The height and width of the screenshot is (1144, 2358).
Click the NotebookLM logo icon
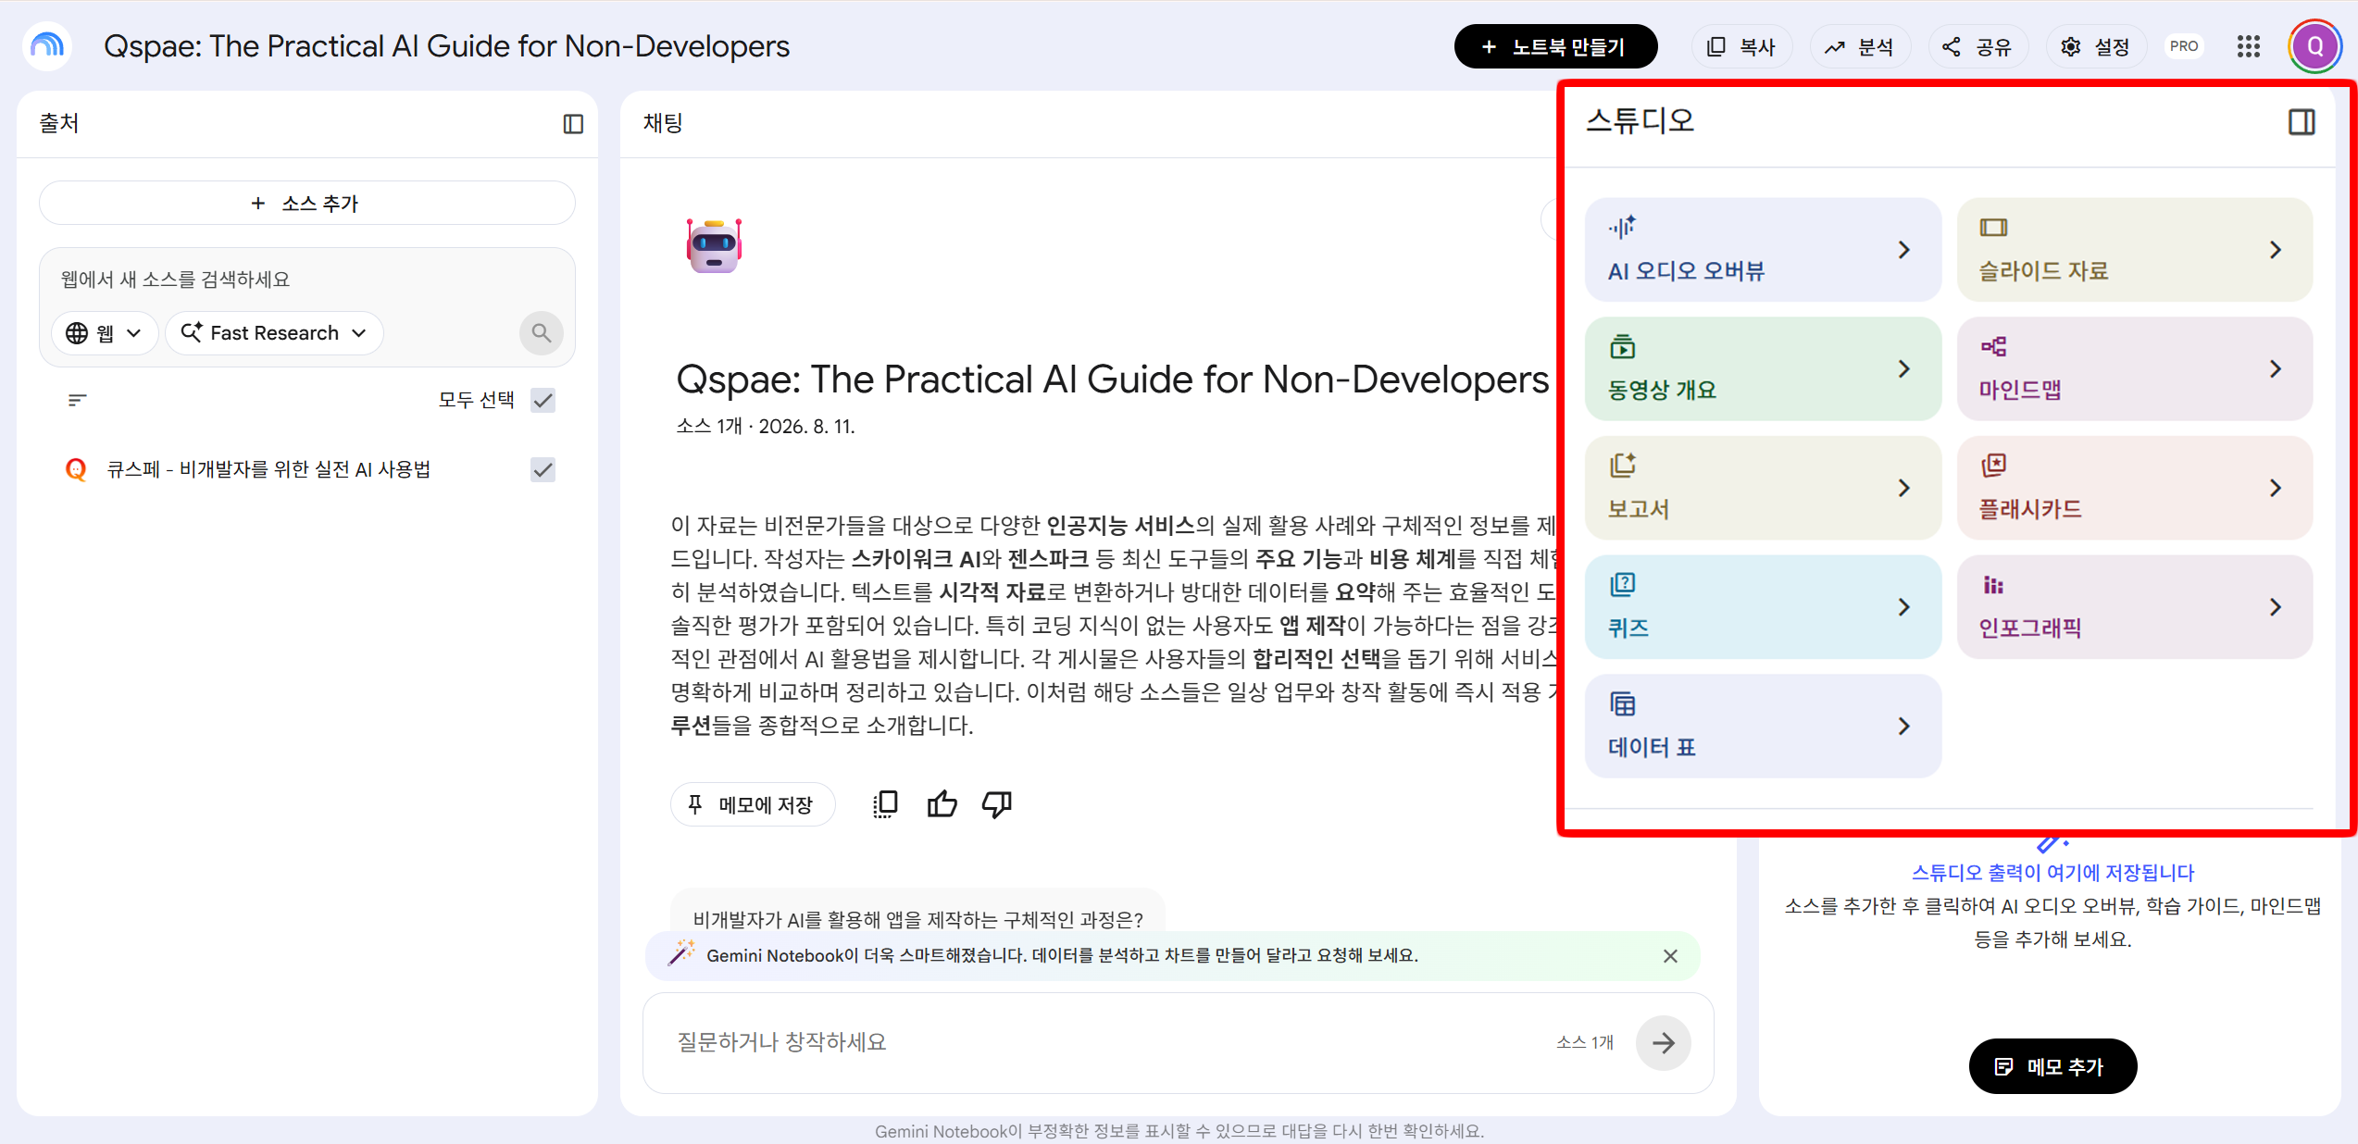[47, 45]
